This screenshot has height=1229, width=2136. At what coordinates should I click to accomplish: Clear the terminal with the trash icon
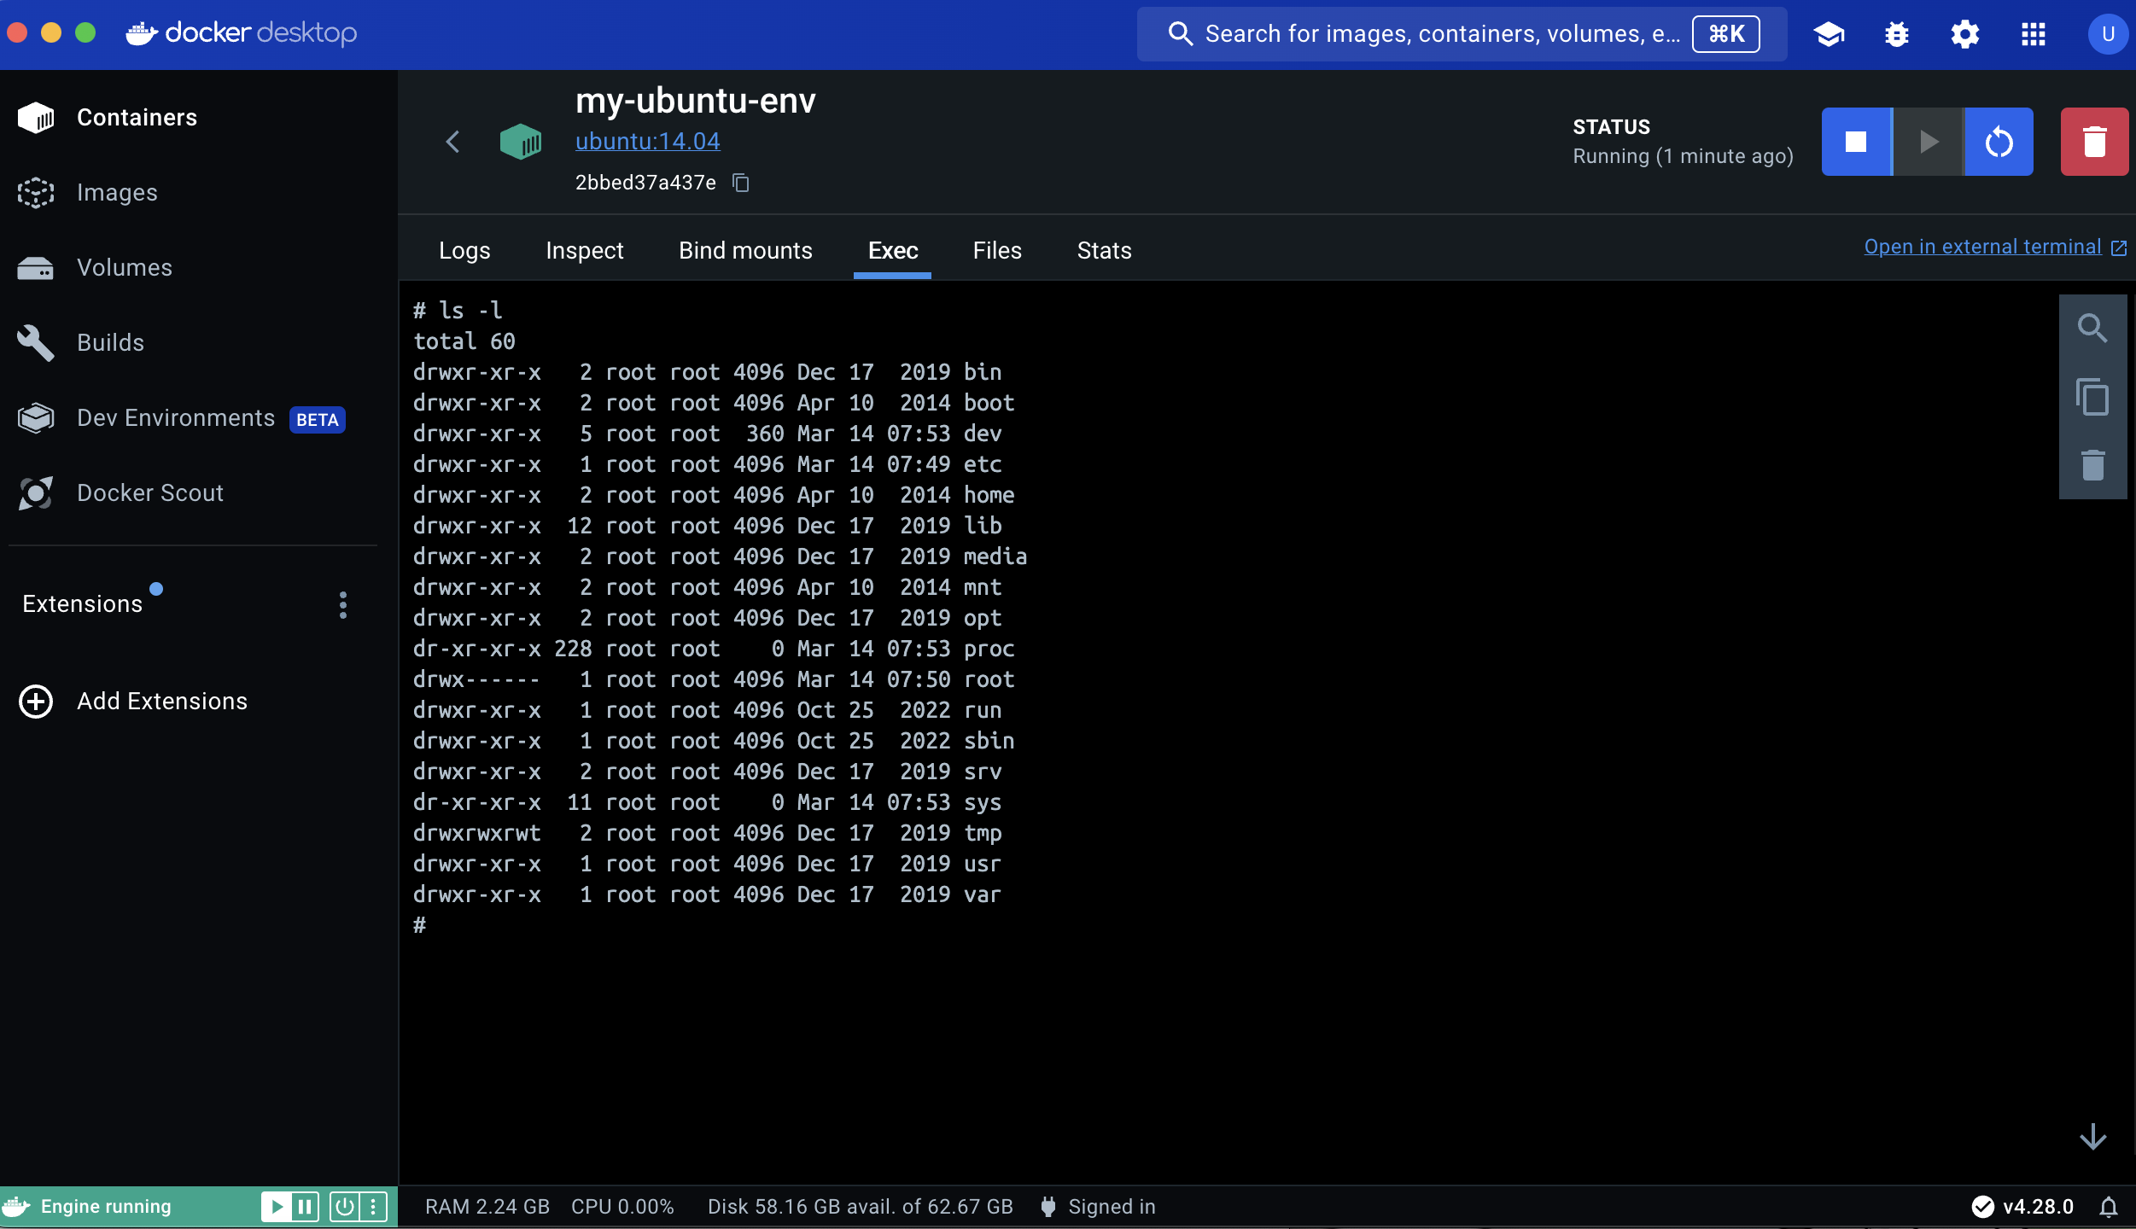(2092, 465)
